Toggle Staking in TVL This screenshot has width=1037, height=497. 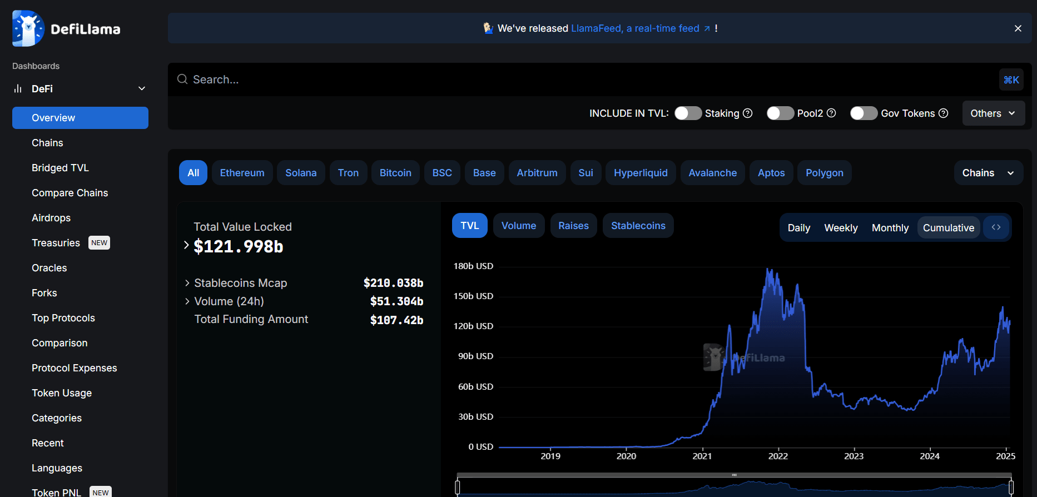coord(688,113)
